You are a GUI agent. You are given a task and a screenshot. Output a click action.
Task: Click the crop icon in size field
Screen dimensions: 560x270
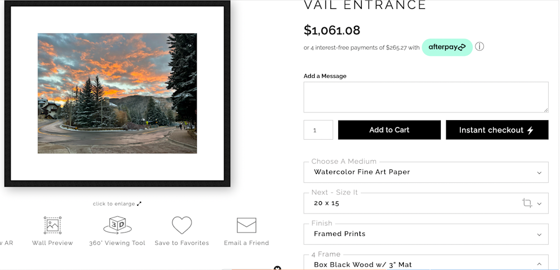[527, 203]
